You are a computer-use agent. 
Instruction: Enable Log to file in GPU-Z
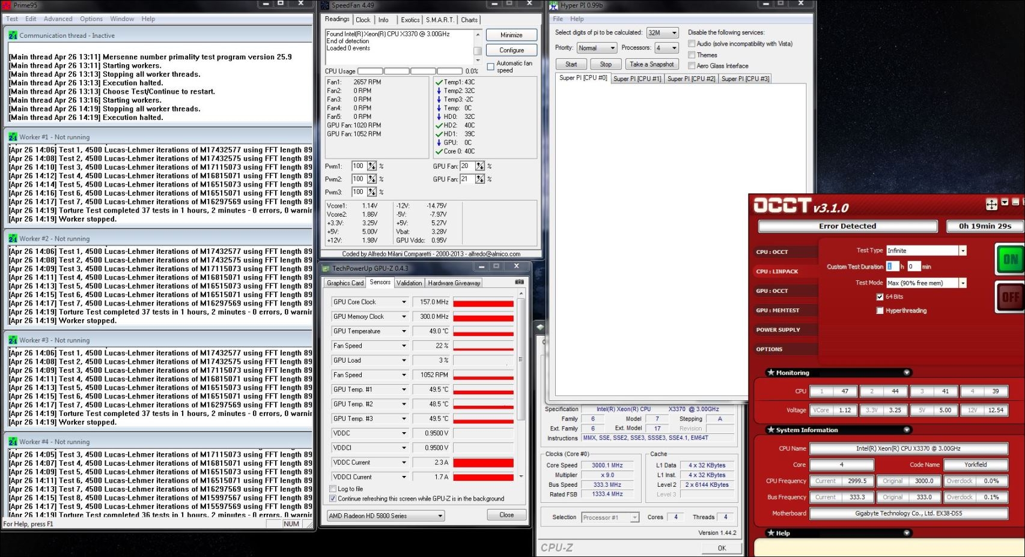[333, 489]
